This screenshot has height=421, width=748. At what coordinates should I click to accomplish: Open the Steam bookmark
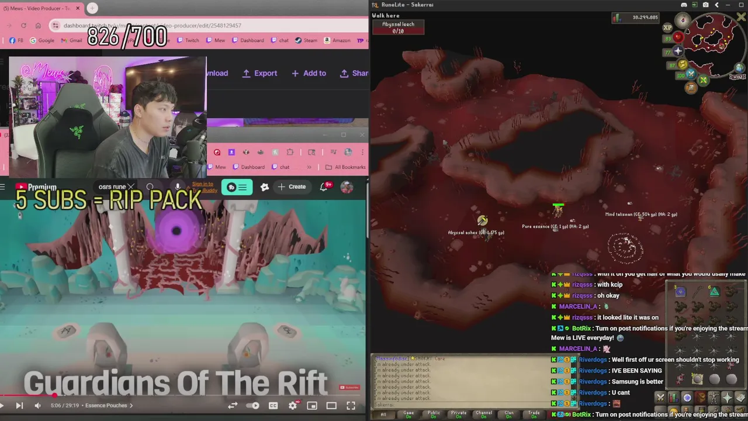[306, 40]
